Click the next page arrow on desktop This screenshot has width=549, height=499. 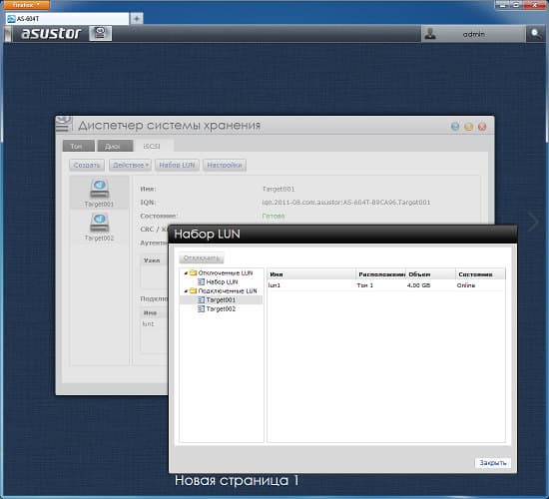pos(534,222)
